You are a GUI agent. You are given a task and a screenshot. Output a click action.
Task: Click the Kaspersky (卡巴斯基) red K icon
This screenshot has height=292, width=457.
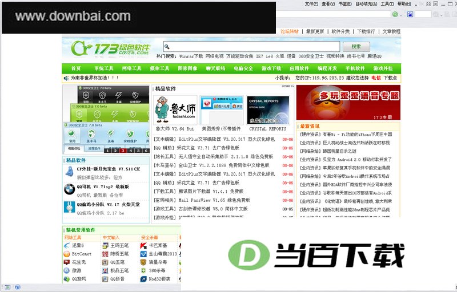[x=143, y=245]
